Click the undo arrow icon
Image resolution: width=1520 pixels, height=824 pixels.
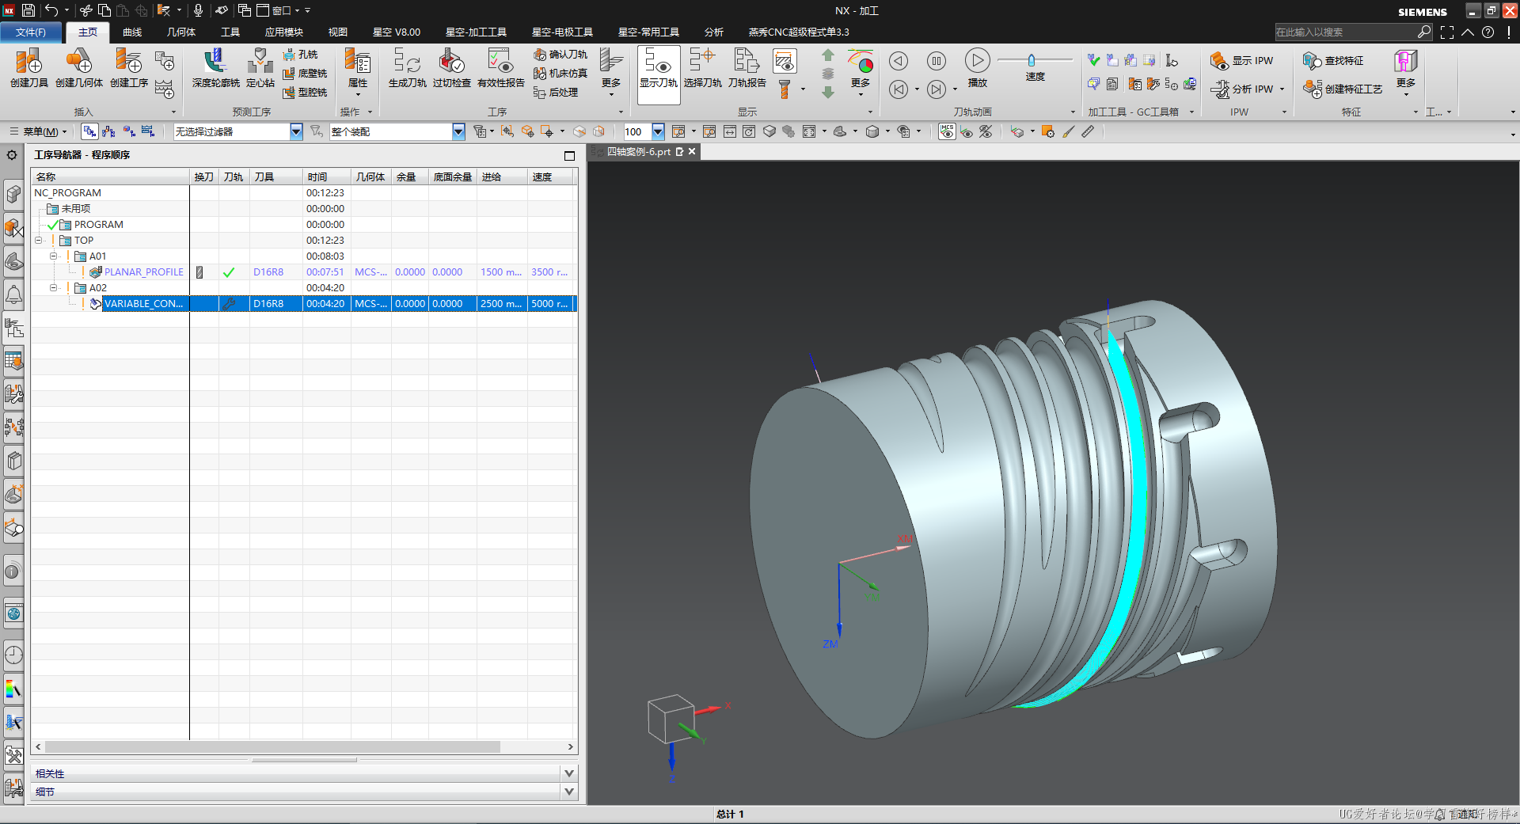pos(51,10)
